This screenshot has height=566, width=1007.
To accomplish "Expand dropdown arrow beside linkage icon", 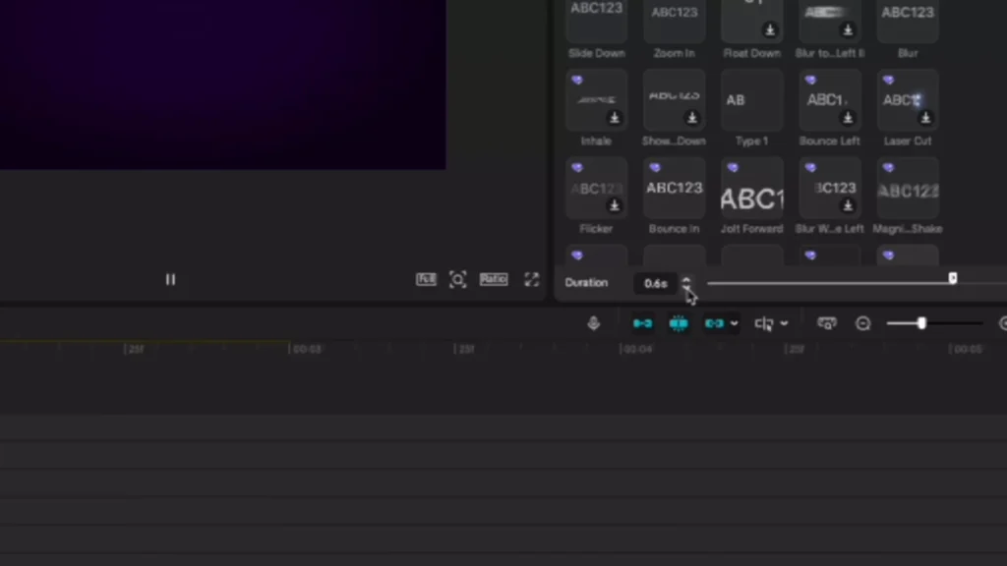I will tap(735, 323).
